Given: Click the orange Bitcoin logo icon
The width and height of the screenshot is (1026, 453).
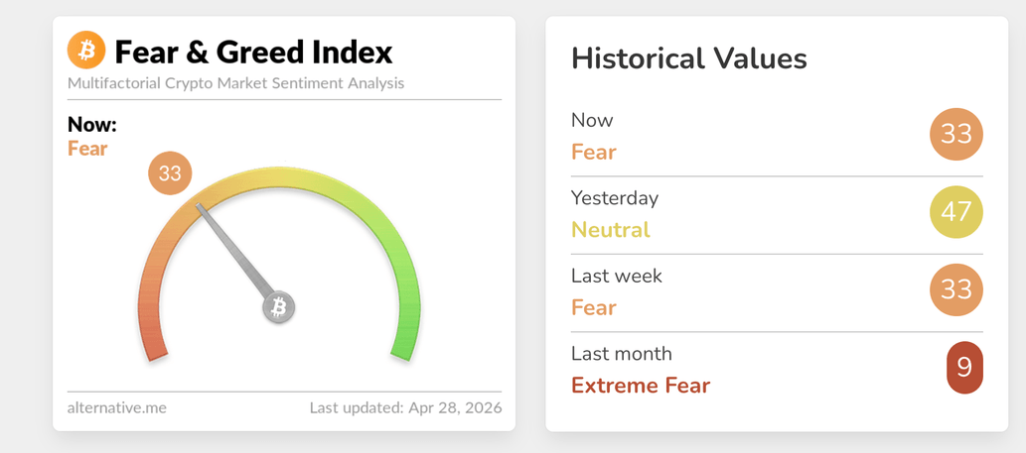Looking at the screenshot, I should point(86,50).
